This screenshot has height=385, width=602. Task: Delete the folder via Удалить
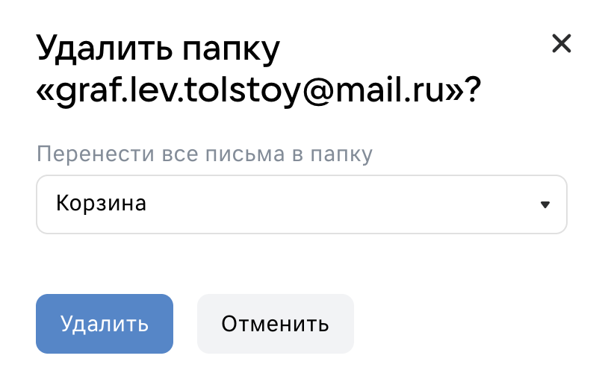[105, 324]
